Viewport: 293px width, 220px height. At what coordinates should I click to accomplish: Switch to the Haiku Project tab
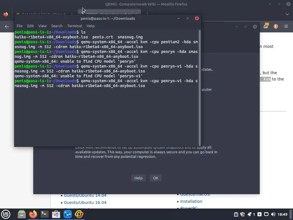[44, 13]
